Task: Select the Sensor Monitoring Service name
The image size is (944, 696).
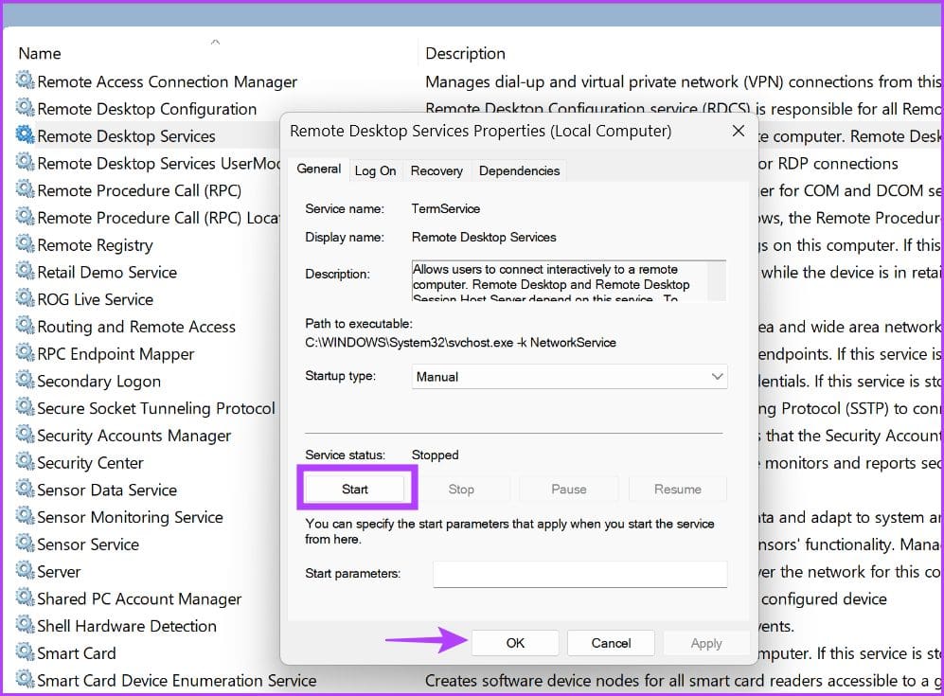Action: tap(130, 517)
